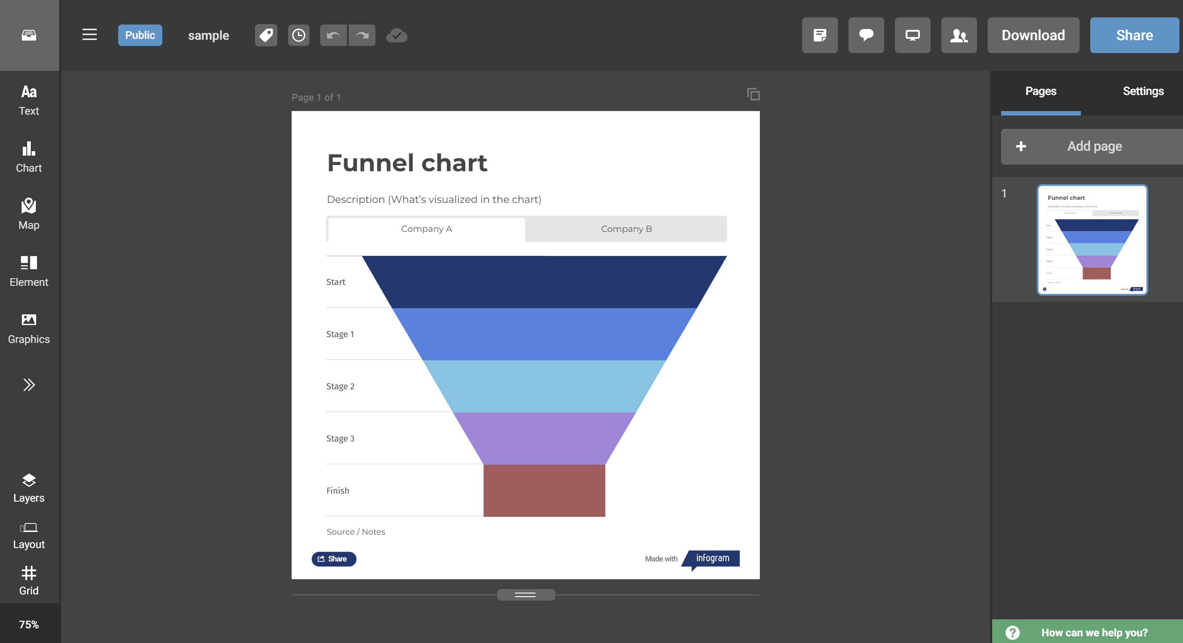1183x643 pixels.
Task: Open the Element tool panel
Action: 29,271
